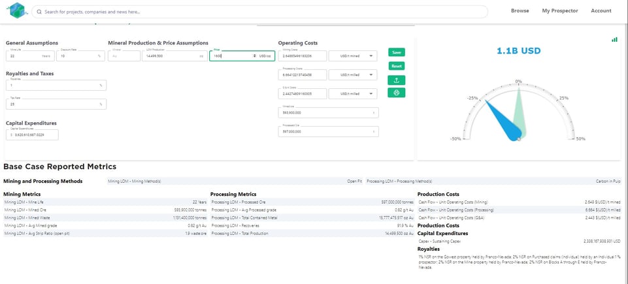
Task: Click the projects and companies search bar
Action: tap(261, 12)
